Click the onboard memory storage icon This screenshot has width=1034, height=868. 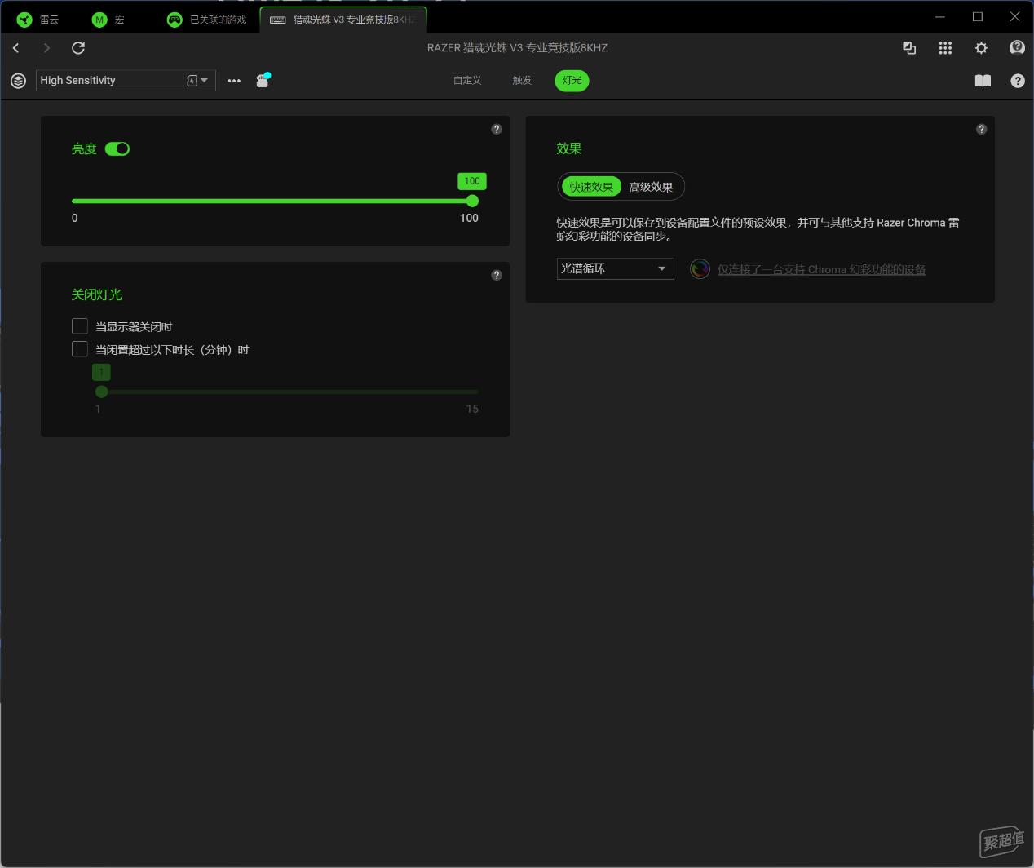click(263, 80)
